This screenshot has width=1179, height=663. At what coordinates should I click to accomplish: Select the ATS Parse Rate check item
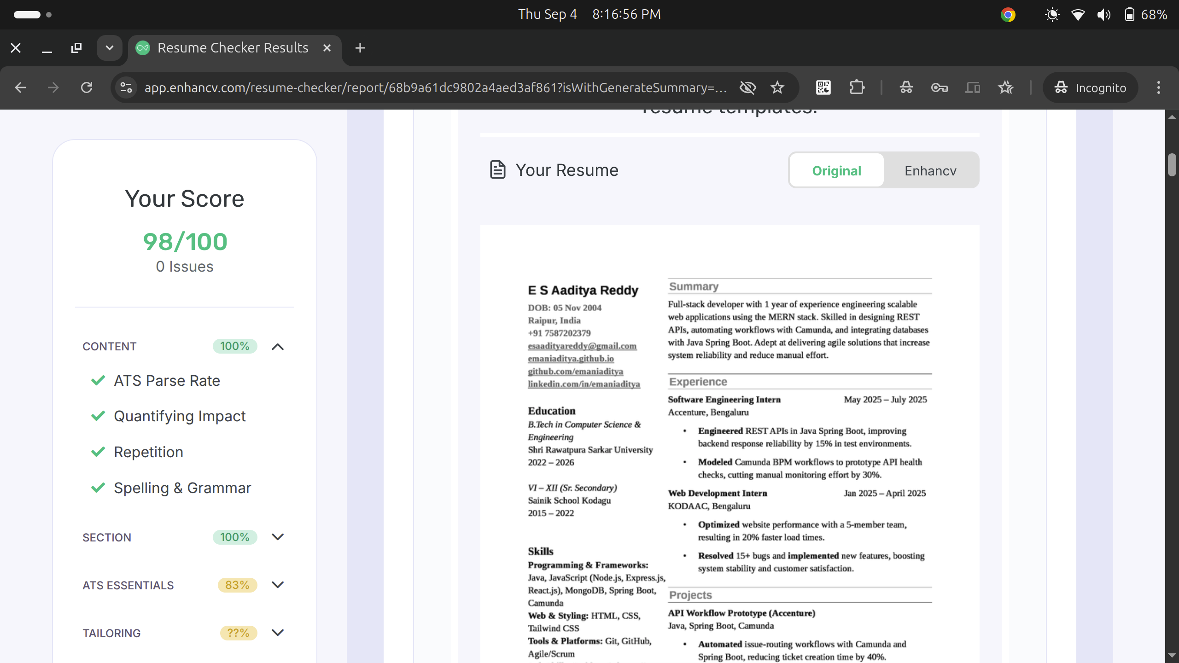(167, 381)
